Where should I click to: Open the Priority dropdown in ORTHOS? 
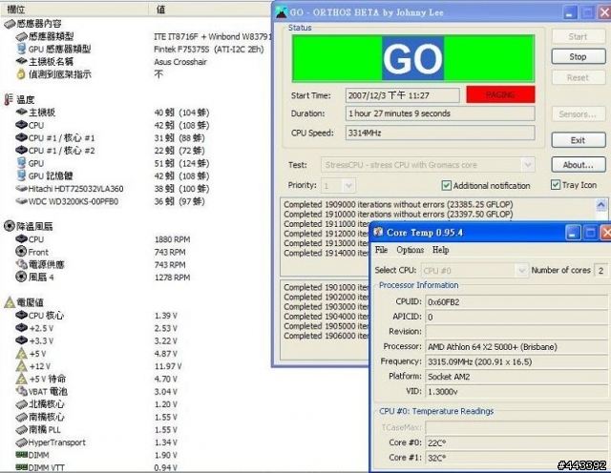[x=348, y=186]
